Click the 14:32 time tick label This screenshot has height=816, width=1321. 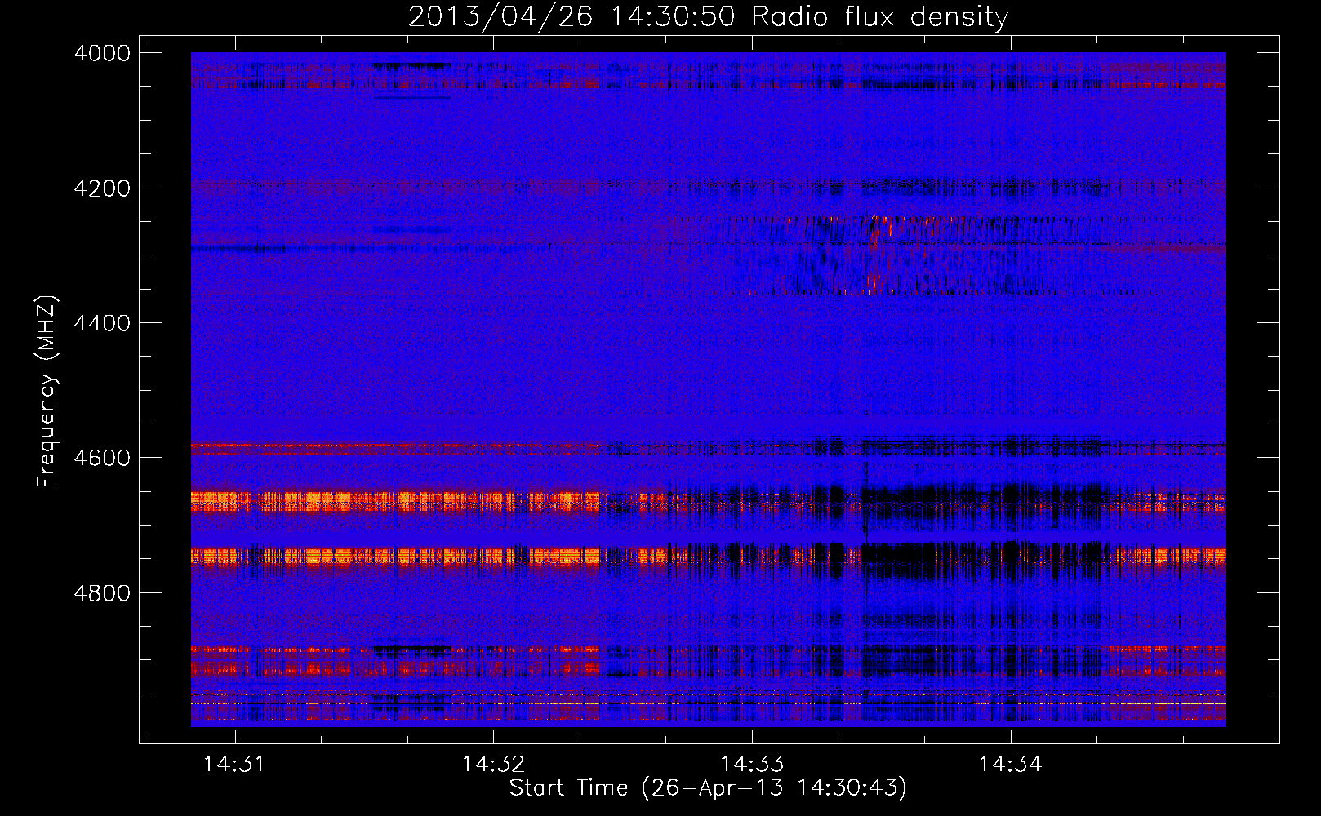[x=493, y=764]
